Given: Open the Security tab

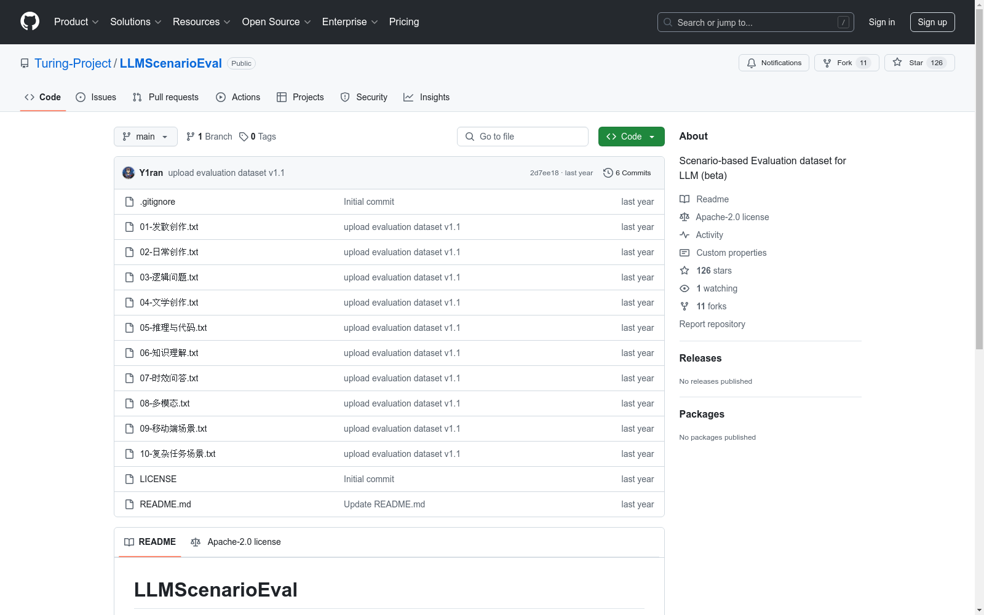Looking at the screenshot, I should tap(364, 97).
